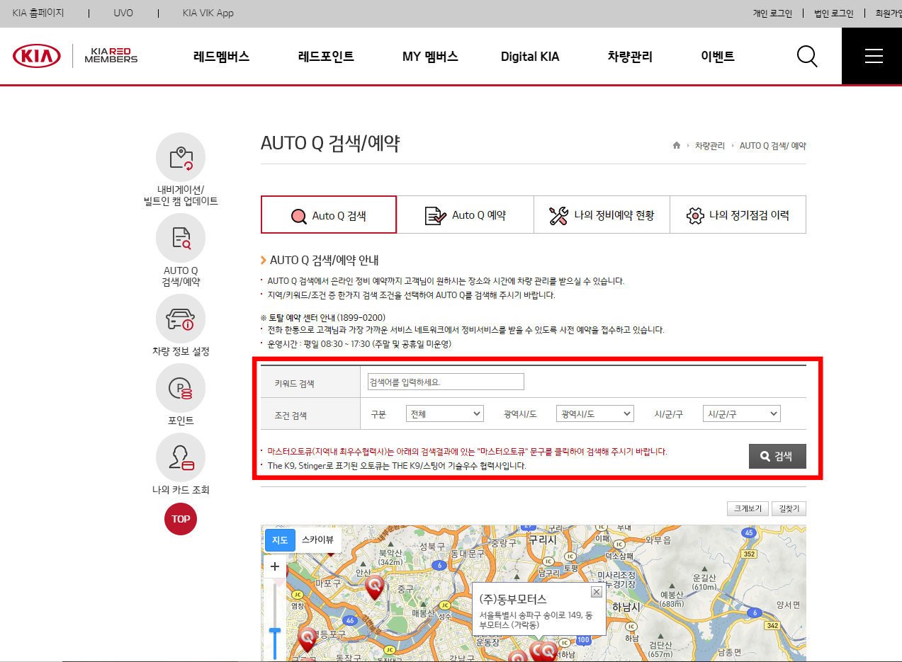This screenshot has width=902, height=662.
Task: Click the (주)동부모터스 popup title
Action: pyautogui.click(x=513, y=599)
